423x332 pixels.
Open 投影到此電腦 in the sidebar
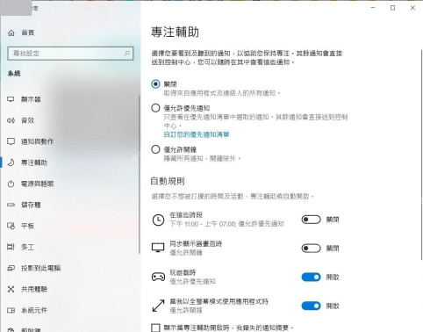[70, 268]
